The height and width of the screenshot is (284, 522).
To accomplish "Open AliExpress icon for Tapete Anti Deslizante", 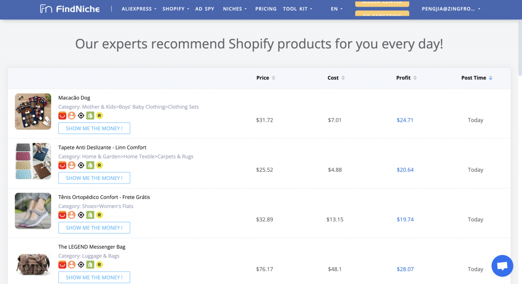I will click(x=62, y=165).
